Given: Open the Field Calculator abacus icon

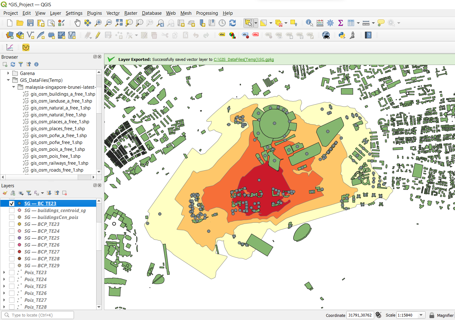Looking at the screenshot, I should (x=320, y=23).
